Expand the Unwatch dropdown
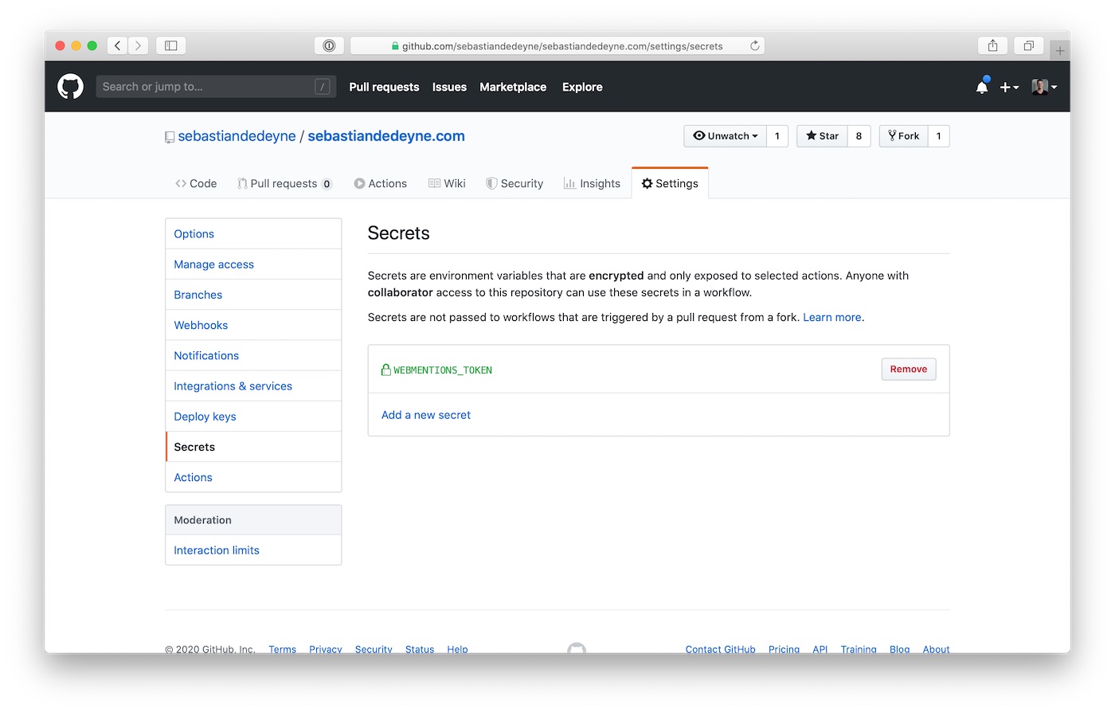 726,136
